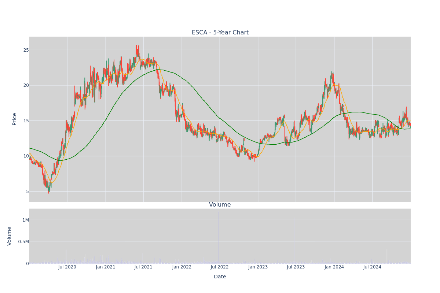This screenshot has width=440, height=293.
Task: Click the 'Jul 2020' date tick label
Action: tap(67, 267)
